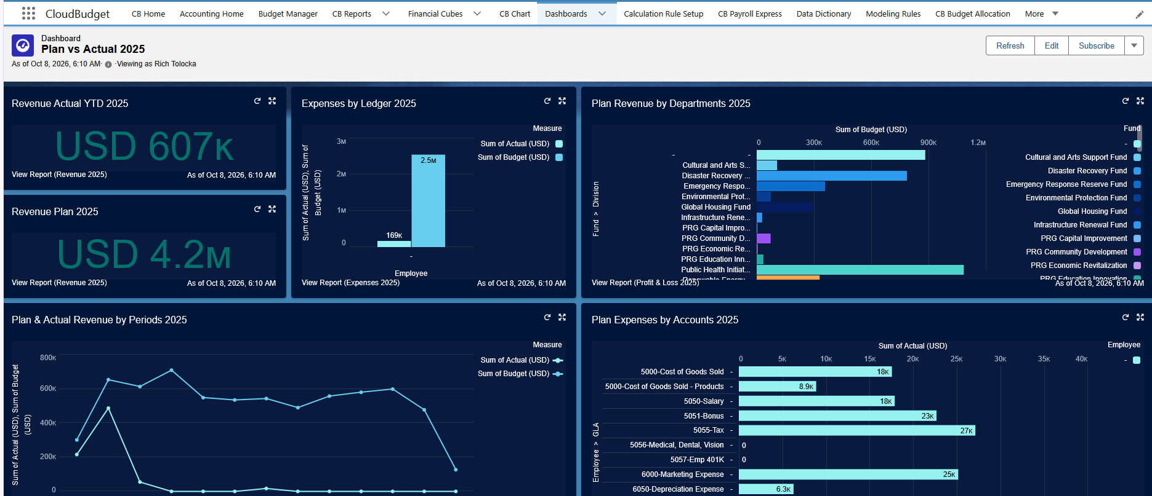Click the info icon beside the timestamp
Viewport: 1152px width, 496px height.
coord(108,65)
